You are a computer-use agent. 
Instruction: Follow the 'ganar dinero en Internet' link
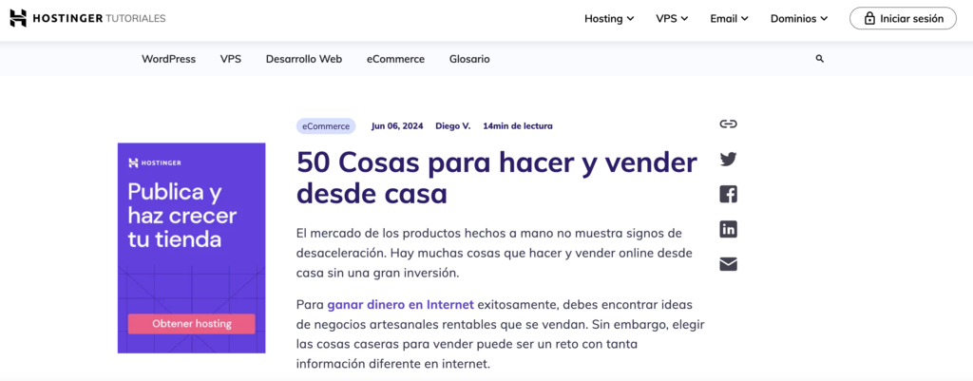(x=400, y=304)
